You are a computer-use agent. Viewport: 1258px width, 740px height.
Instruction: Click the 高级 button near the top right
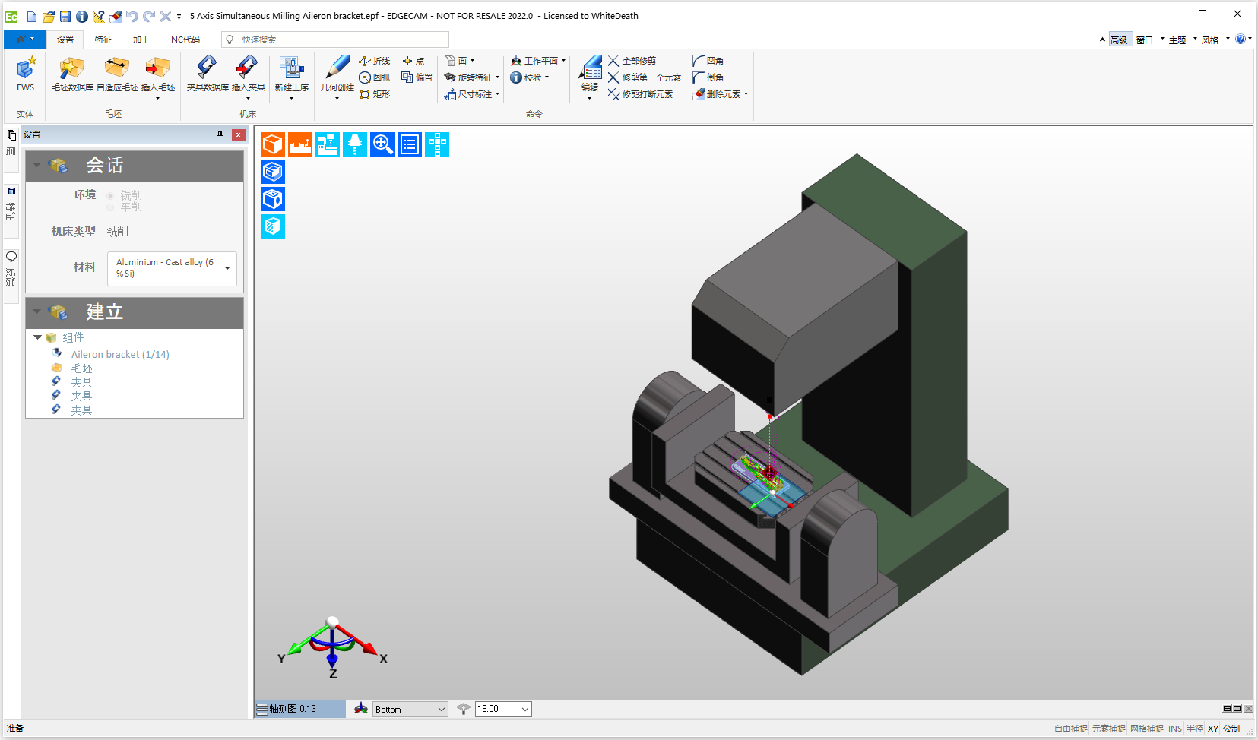[1120, 39]
